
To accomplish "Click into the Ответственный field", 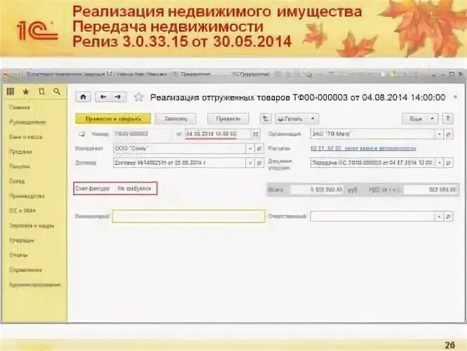I will pyautogui.click(x=372, y=216).
